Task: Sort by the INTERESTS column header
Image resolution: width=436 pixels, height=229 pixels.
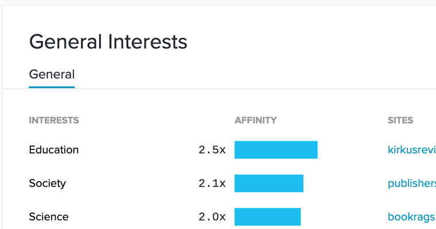Action: tap(54, 120)
